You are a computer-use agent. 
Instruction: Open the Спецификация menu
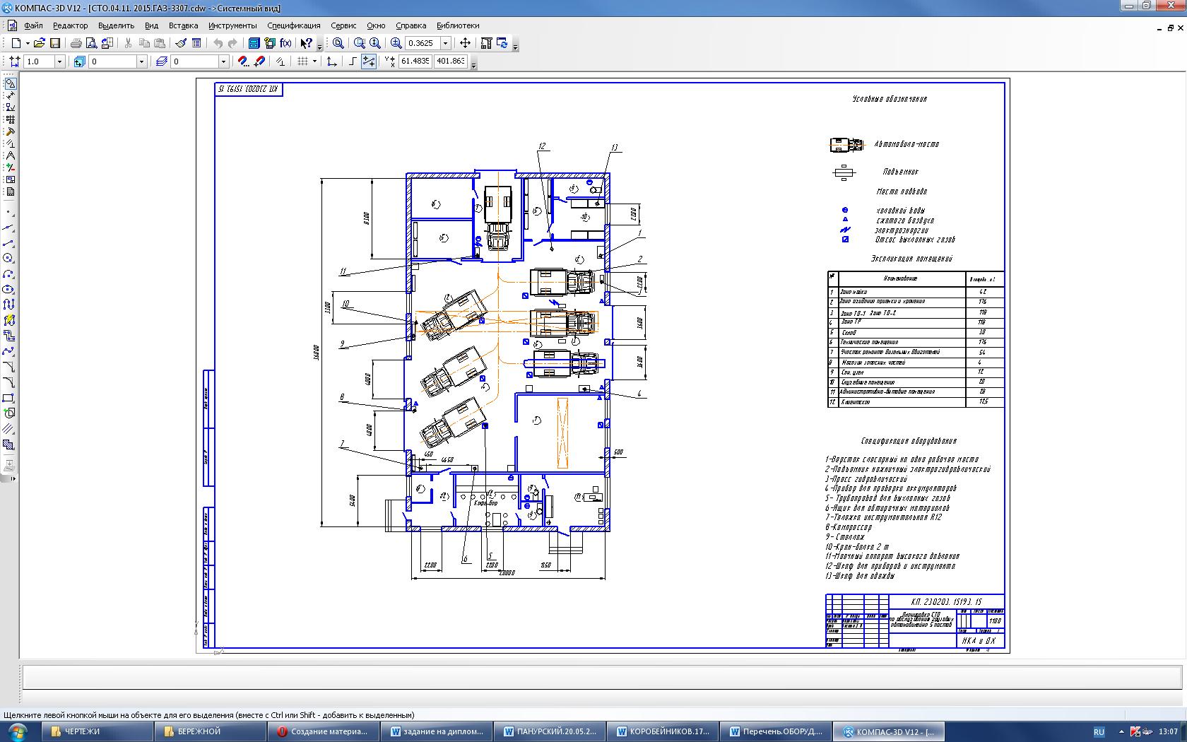pos(293,25)
